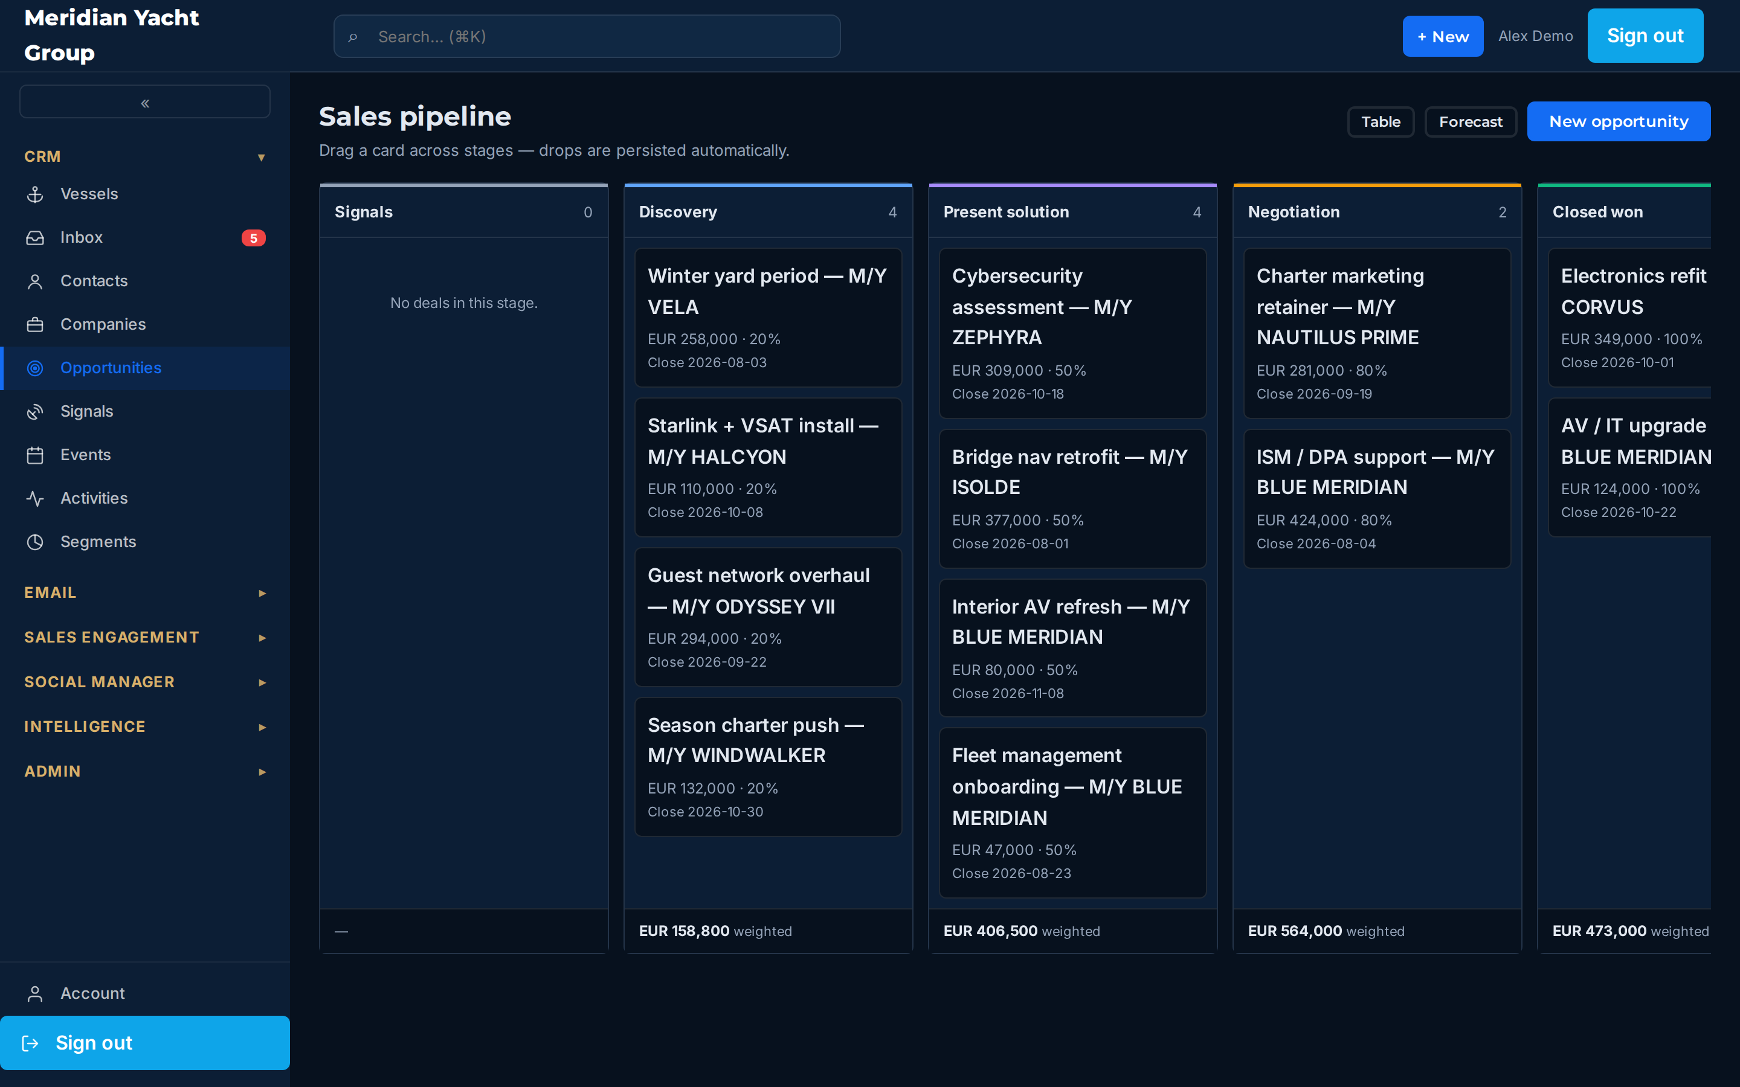Viewport: 1740px width, 1087px height.
Task: Open Segments in the sidebar
Action: [145, 542]
